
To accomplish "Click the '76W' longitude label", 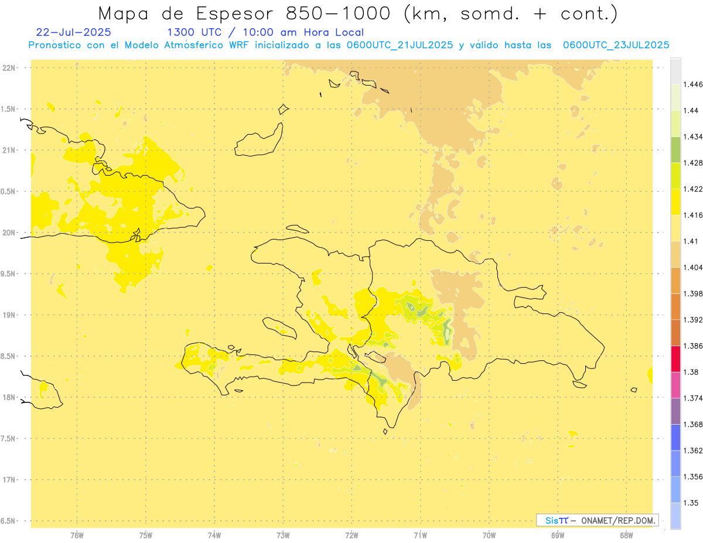I will 77,535.
